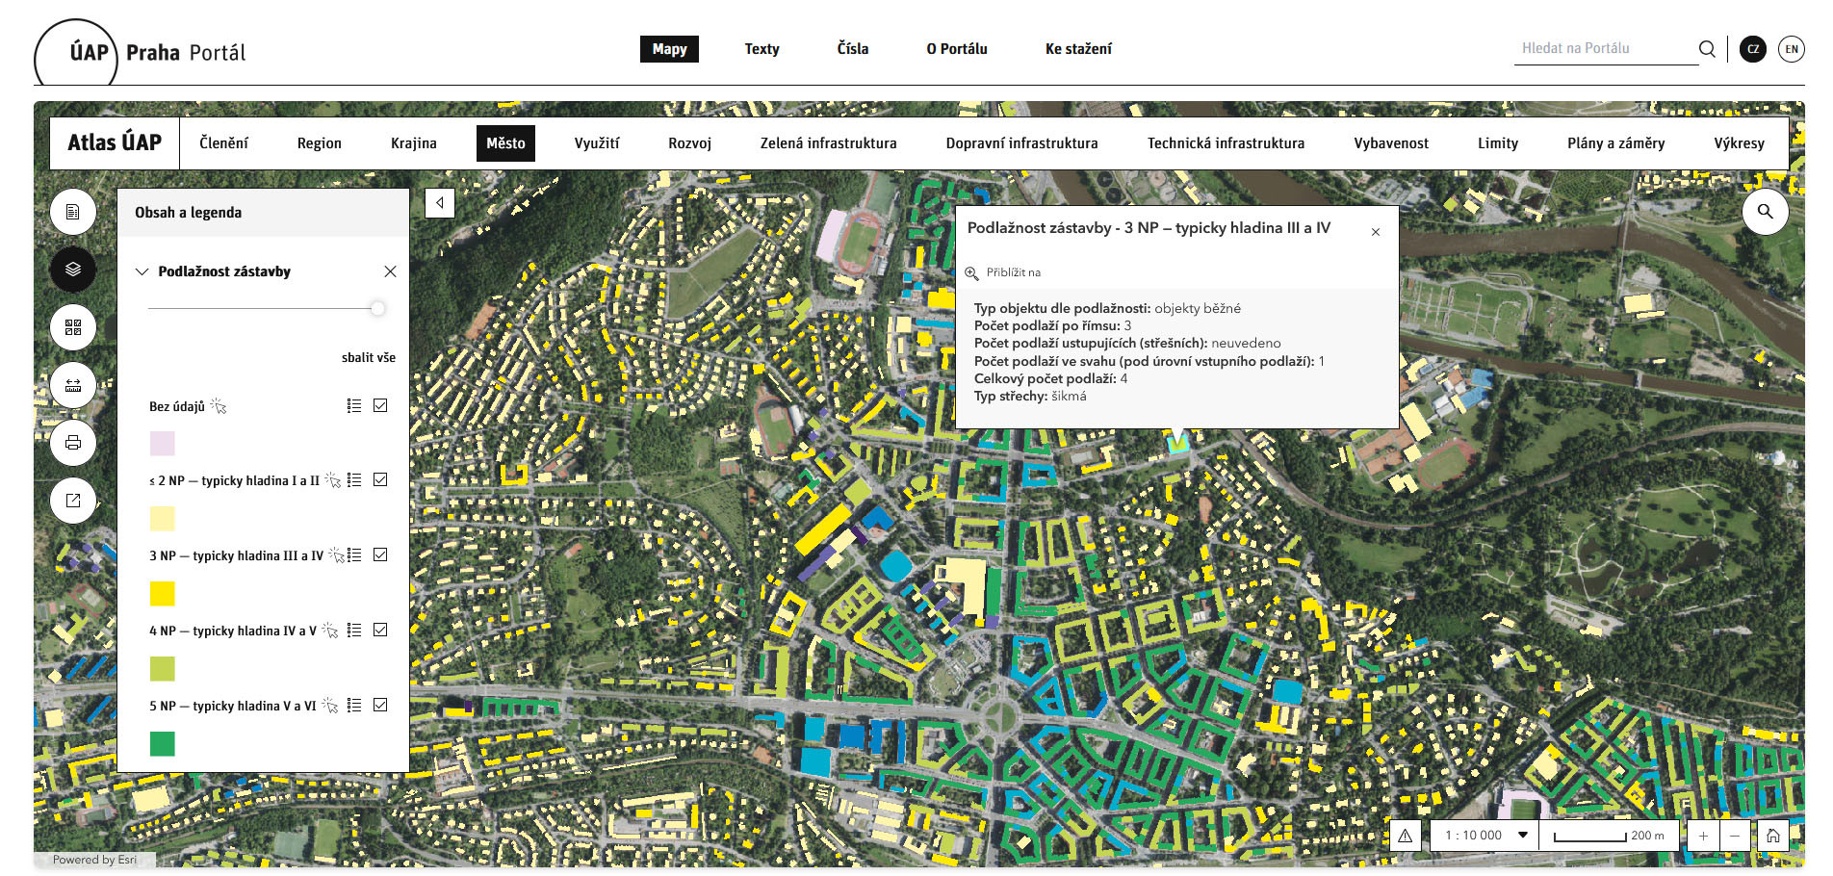Select the measure distance tool icon
Viewport: 1833px width, 876px height.
(x=73, y=385)
